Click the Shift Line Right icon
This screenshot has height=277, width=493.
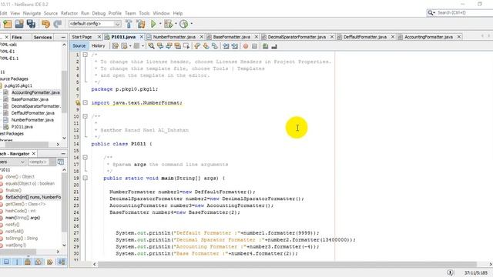[234, 46]
